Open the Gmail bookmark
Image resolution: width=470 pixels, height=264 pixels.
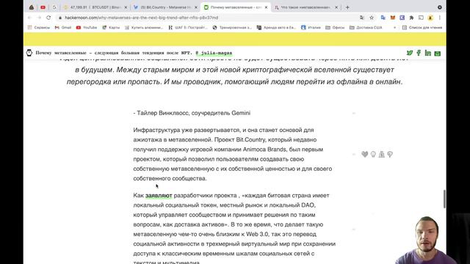(63, 28)
